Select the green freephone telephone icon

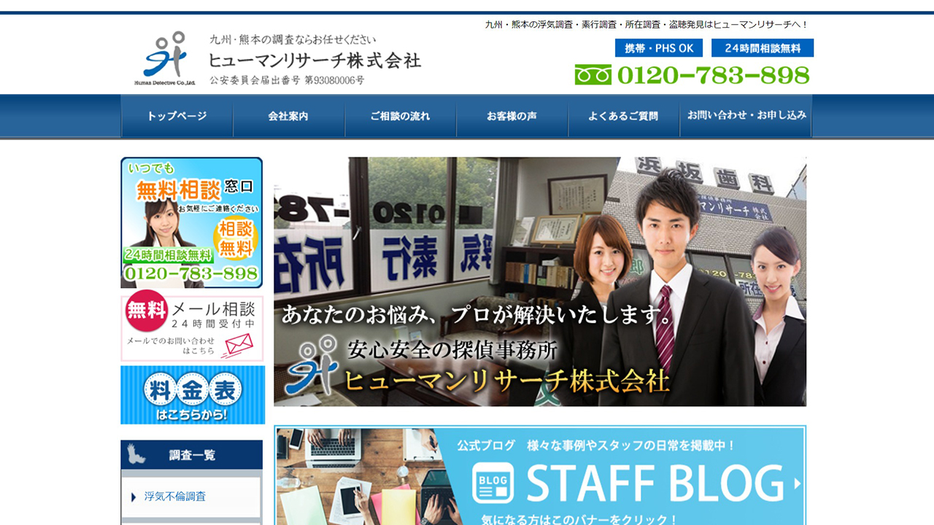point(595,74)
